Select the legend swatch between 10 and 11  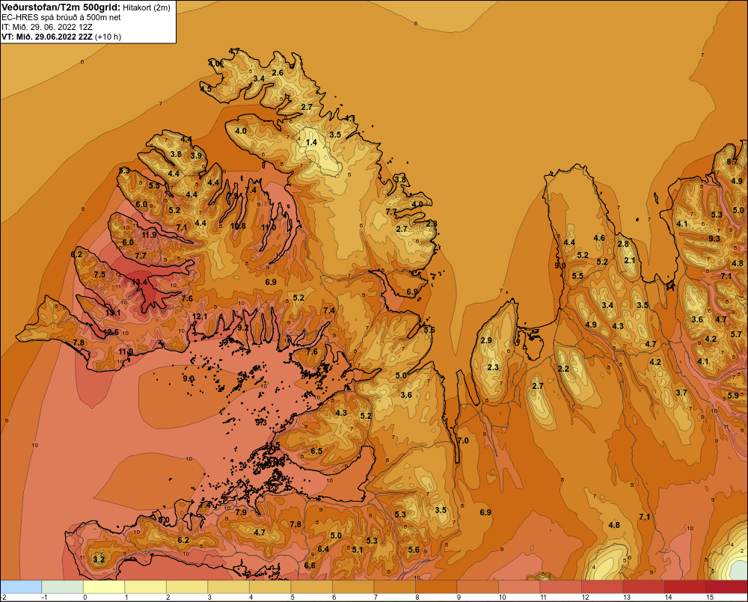point(520,586)
